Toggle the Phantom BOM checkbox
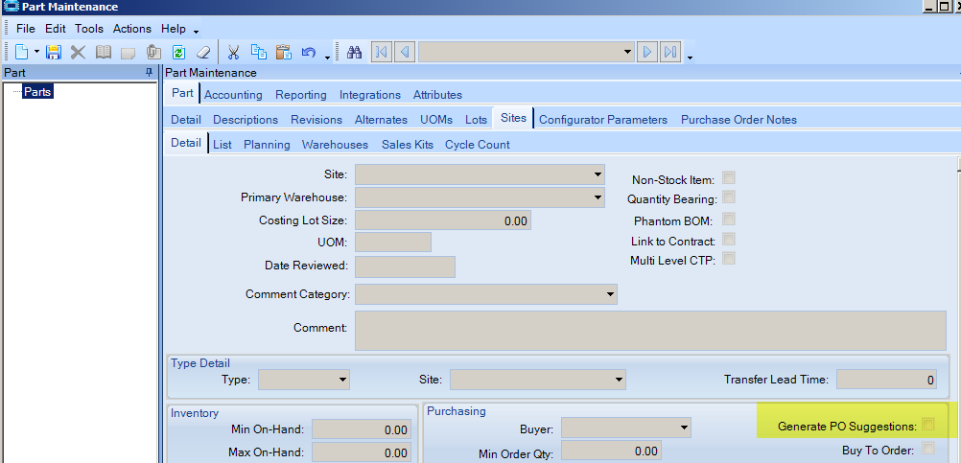This screenshot has height=463, width=961. tap(729, 220)
